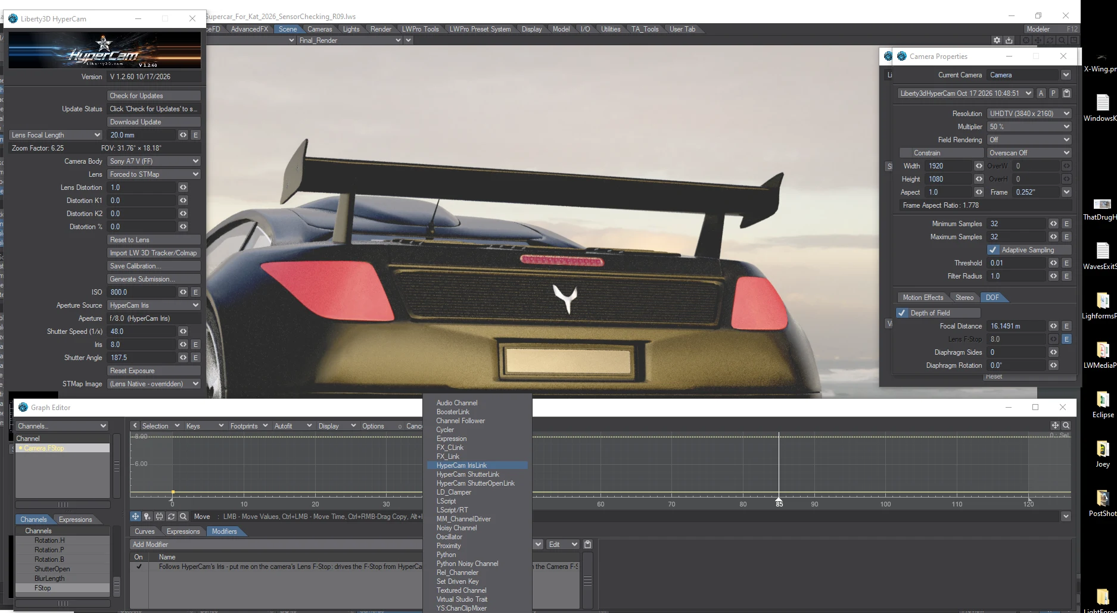1117x613 pixels.
Task: Click the P button in Camera Properties
Action: pos(1053,93)
